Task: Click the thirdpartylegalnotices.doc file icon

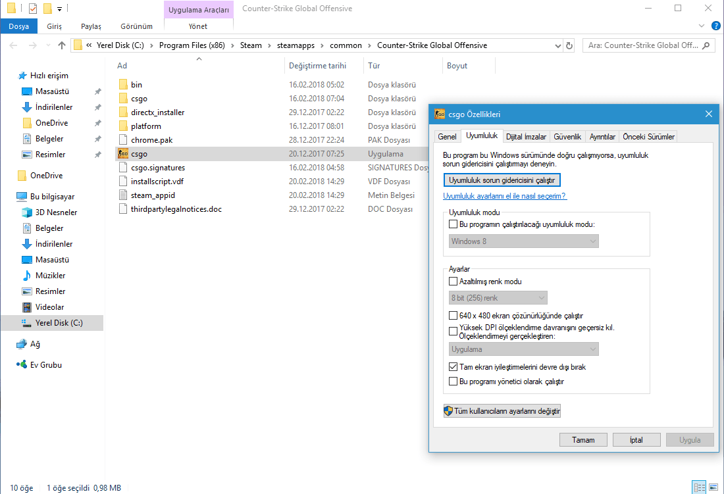Action: (x=123, y=209)
